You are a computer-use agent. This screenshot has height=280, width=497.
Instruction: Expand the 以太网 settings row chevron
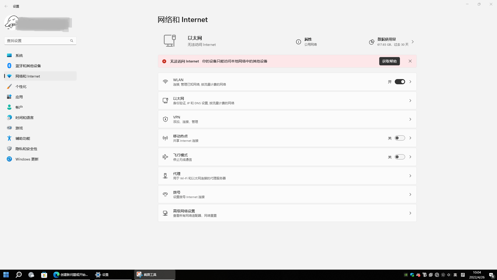pos(410,101)
